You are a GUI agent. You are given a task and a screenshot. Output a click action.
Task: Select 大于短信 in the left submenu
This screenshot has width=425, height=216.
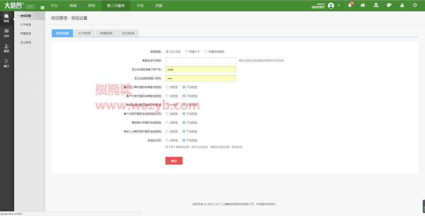26,25
